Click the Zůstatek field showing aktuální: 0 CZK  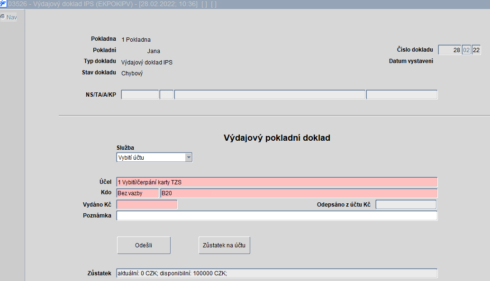pos(277,273)
